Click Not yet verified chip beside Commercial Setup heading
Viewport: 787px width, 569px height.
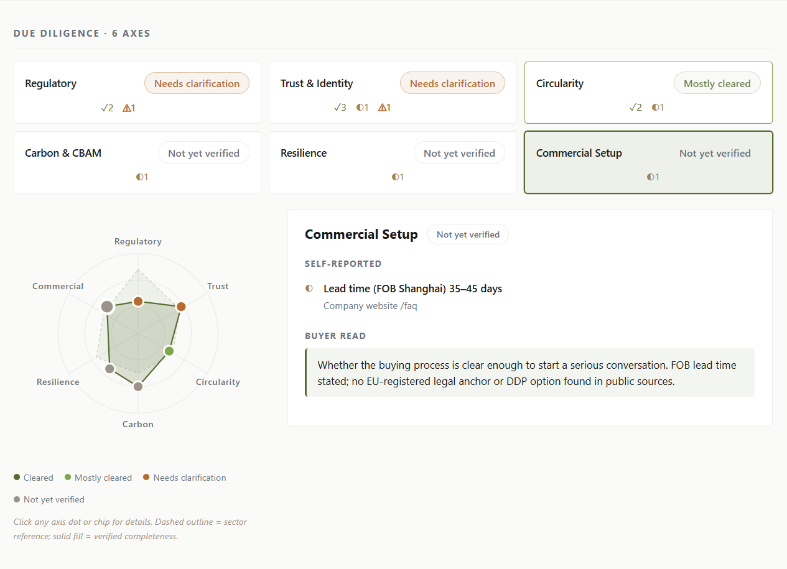pos(468,234)
